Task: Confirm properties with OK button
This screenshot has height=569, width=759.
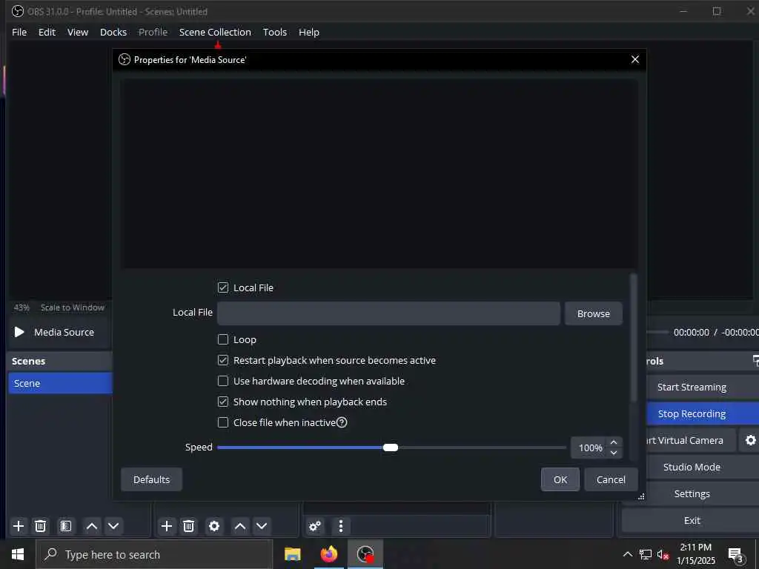Action: [x=560, y=479]
